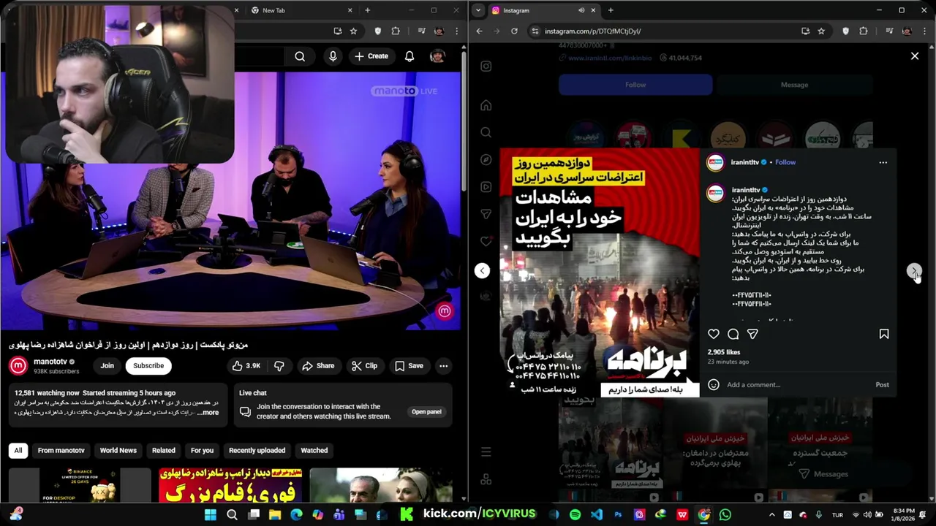Bookmark Instagram page with star icon

pyautogui.click(x=821, y=31)
